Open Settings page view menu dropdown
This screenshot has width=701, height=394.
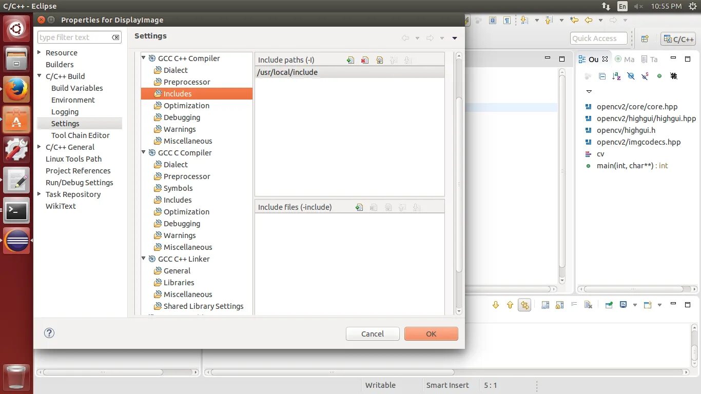pyautogui.click(x=455, y=38)
